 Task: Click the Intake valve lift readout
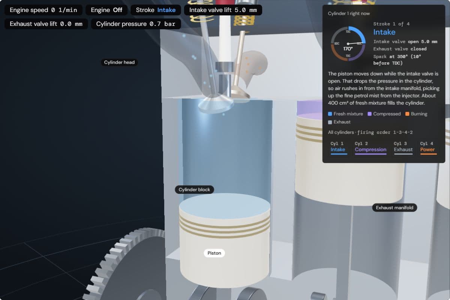[x=223, y=10]
